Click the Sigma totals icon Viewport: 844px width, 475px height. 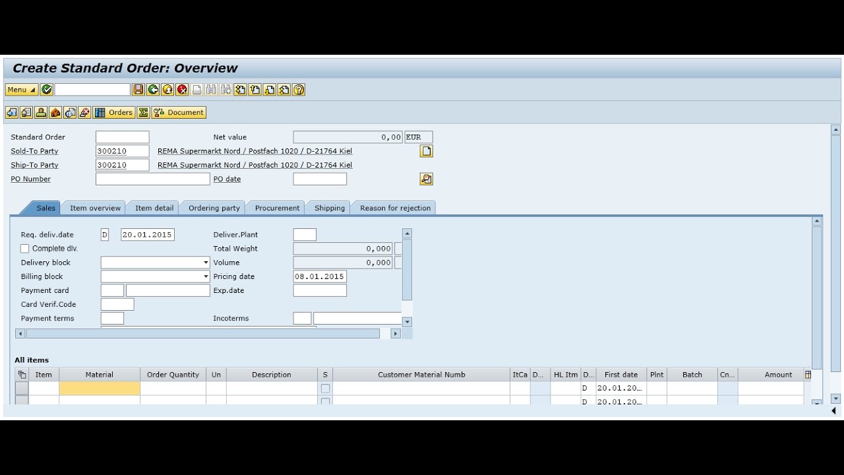point(143,112)
